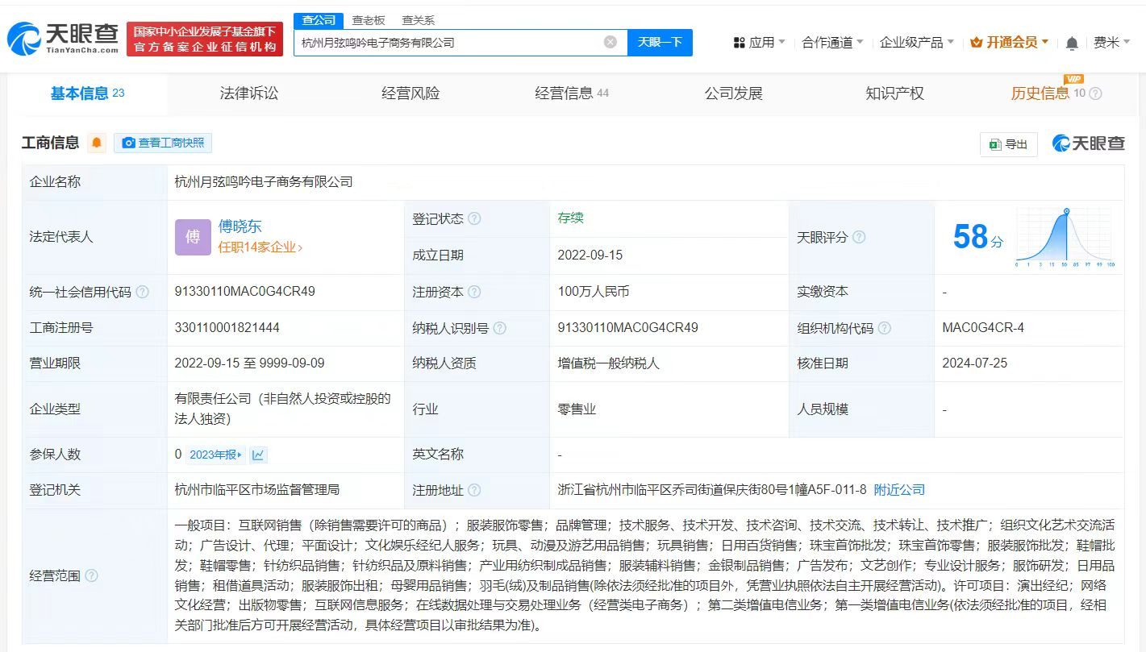The height and width of the screenshot is (652, 1146).
Task: Click the orange bell beside 工商信息
Action: (x=96, y=143)
